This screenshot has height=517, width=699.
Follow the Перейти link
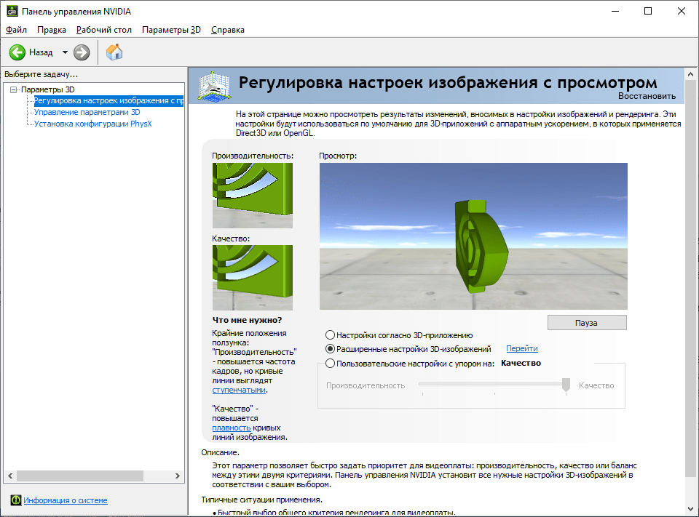click(x=521, y=349)
